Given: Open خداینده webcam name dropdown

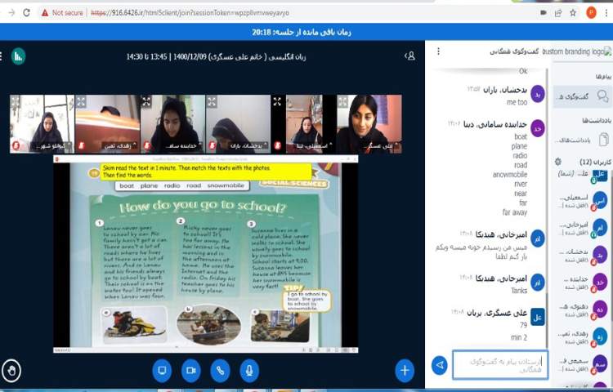Looking at the screenshot, I should 184,146.
